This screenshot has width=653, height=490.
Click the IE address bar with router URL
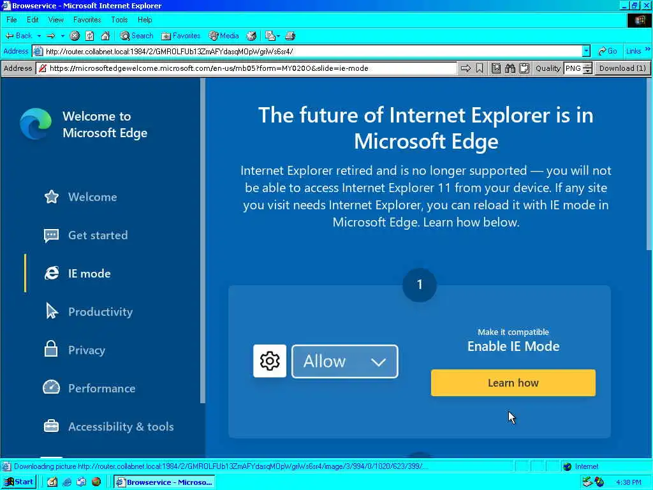pos(307,51)
